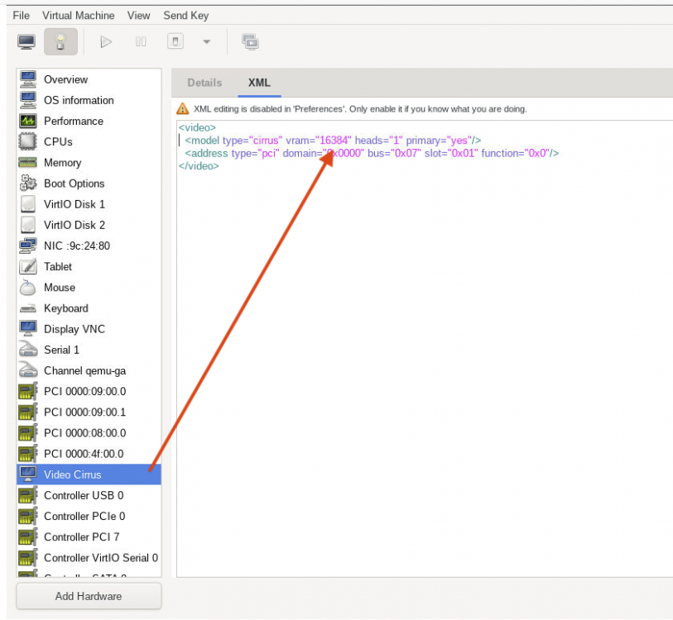Select NIC :9c:24:80 network icon
Viewport: 673px width, 620px height.
(x=28, y=246)
